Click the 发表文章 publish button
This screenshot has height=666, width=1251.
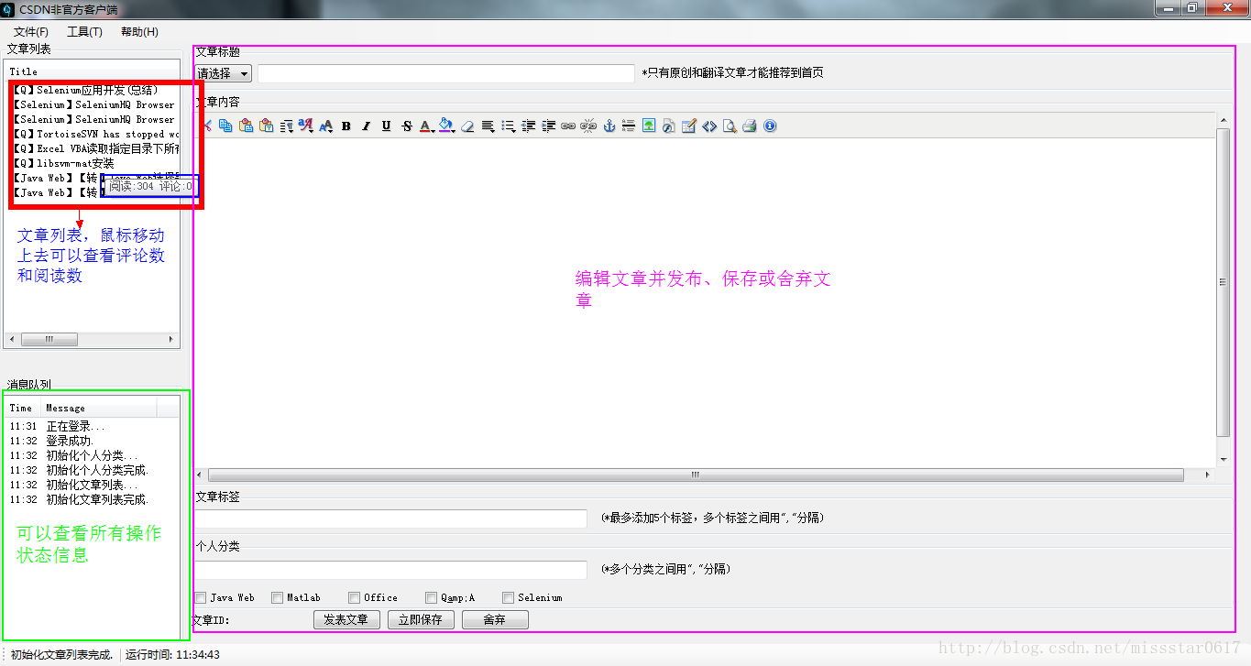pyautogui.click(x=346, y=620)
